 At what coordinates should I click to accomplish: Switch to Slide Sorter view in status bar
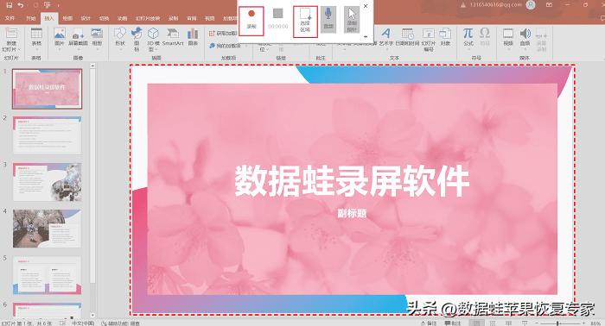pyautogui.click(x=493, y=323)
